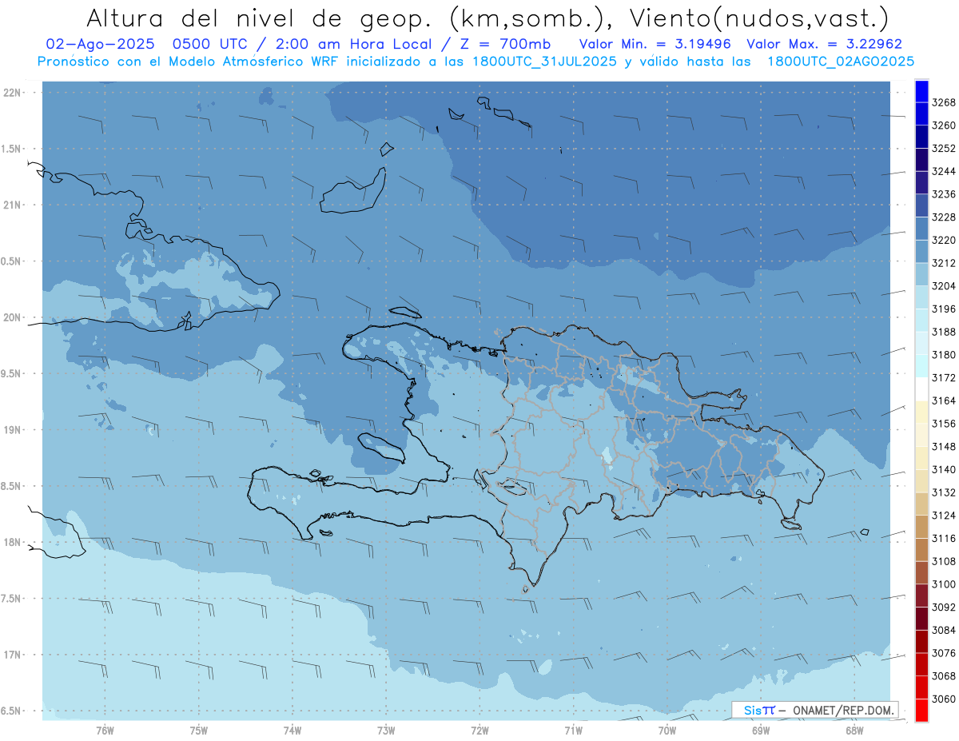The image size is (959, 741).
Task: Click the '3220' colorbar value
Action: (944, 240)
